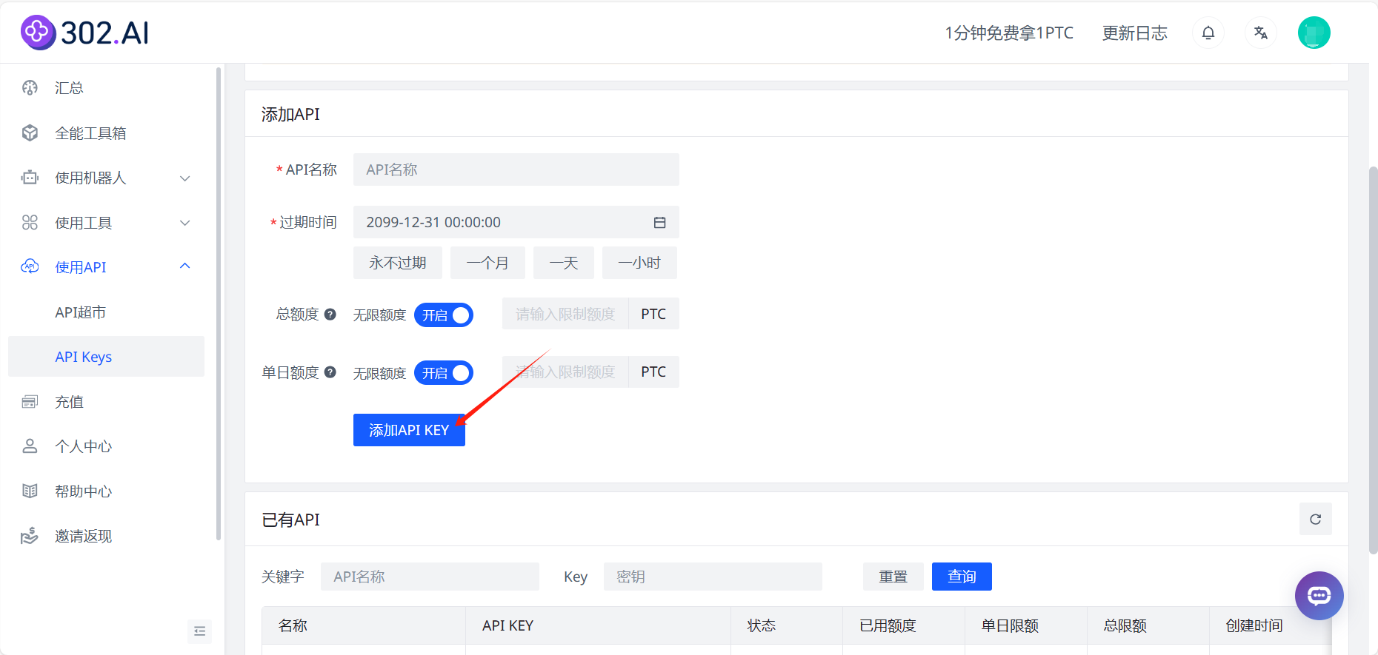1378x655 pixels.
Task: Refresh the 已有API list
Action: coord(1315,519)
